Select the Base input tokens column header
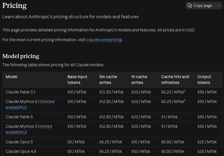Viewport: 224px width, 156px height. click(x=77, y=79)
